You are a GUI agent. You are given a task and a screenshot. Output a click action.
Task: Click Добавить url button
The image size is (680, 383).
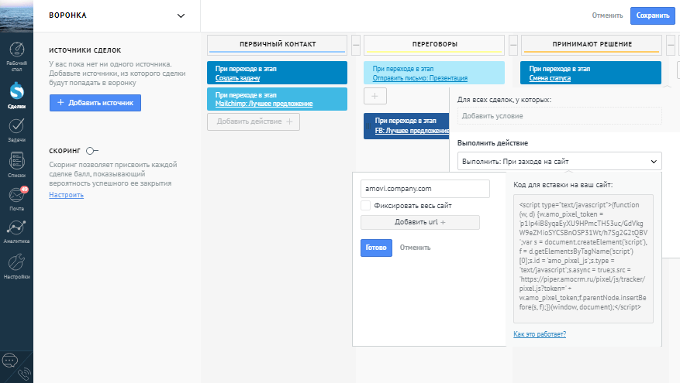pyautogui.click(x=420, y=222)
